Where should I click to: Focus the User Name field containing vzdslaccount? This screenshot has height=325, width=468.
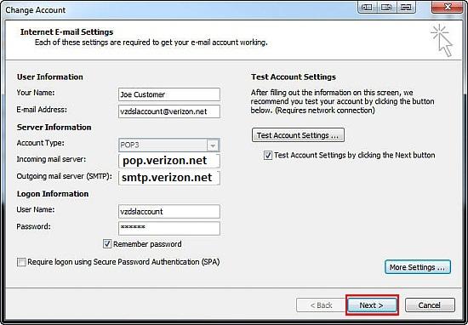[x=169, y=211]
